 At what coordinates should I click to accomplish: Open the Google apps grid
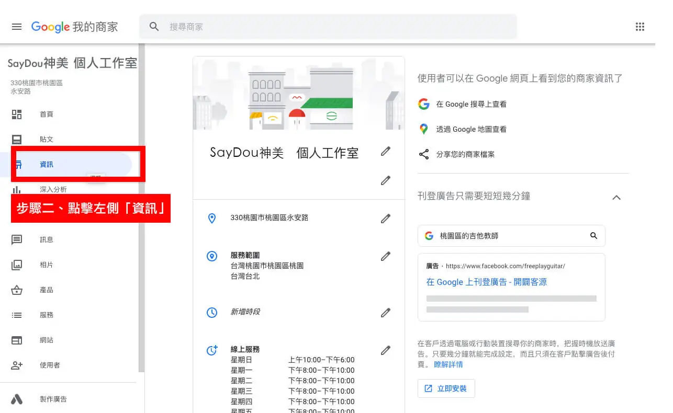640,27
